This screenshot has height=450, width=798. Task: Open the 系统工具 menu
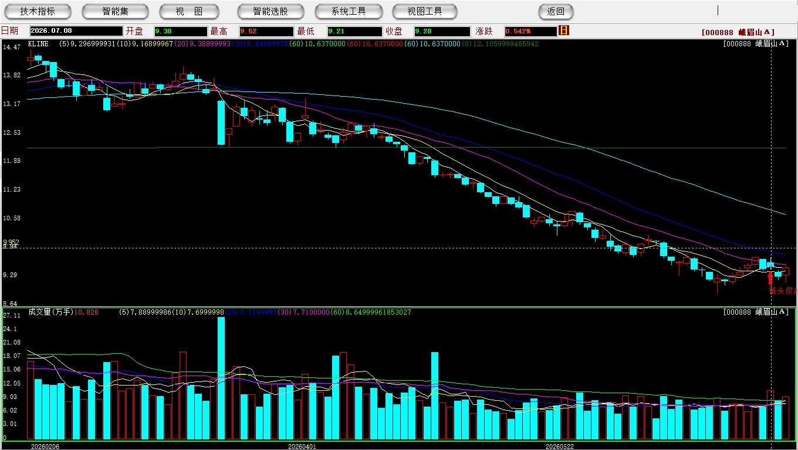tap(349, 11)
